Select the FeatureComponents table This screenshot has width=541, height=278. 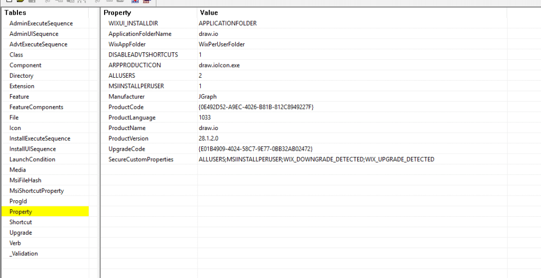click(x=36, y=107)
